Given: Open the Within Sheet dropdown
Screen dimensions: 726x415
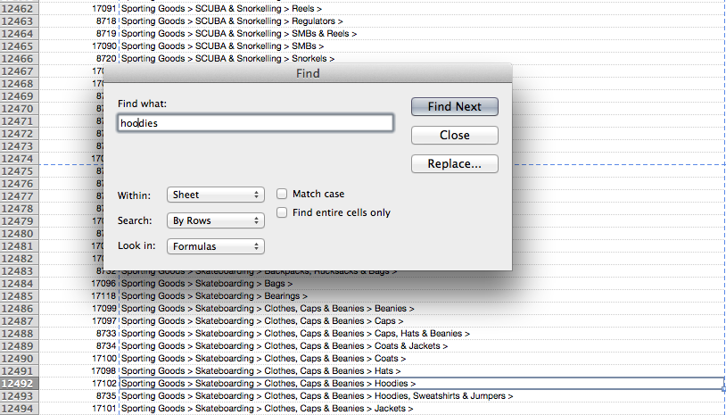Looking at the screenshot, I should [215, 195].
